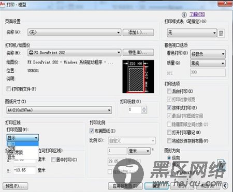Enable the 隐藏图纸空间对象 checkbox
The image size is (233, 192).
coord(169,124)
